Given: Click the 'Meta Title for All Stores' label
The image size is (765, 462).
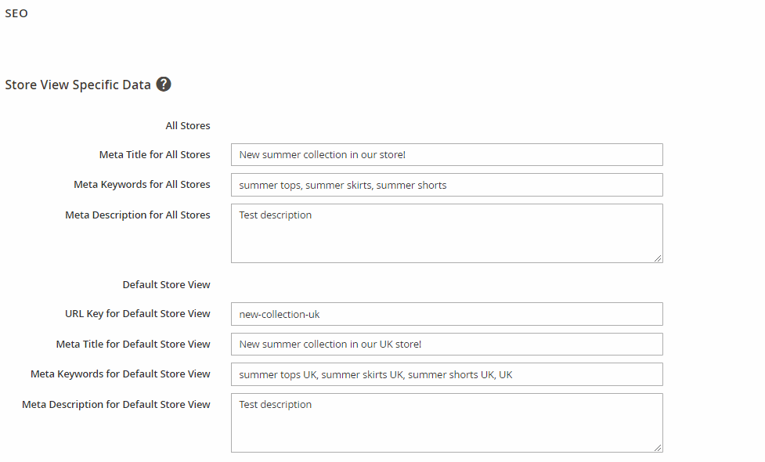Looking at the screenshot, I should pyautogui.click(x=154, y=154).
